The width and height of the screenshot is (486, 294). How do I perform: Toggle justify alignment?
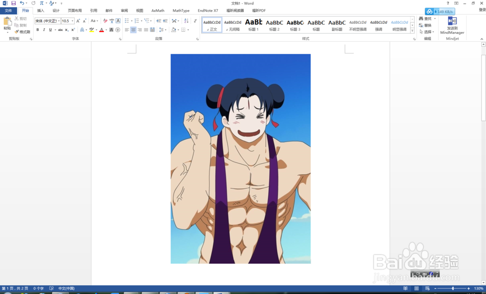click(146, 30)
